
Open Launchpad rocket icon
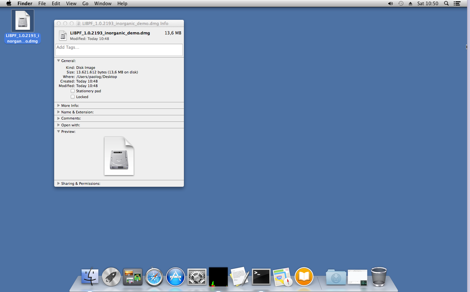point(111,277)
